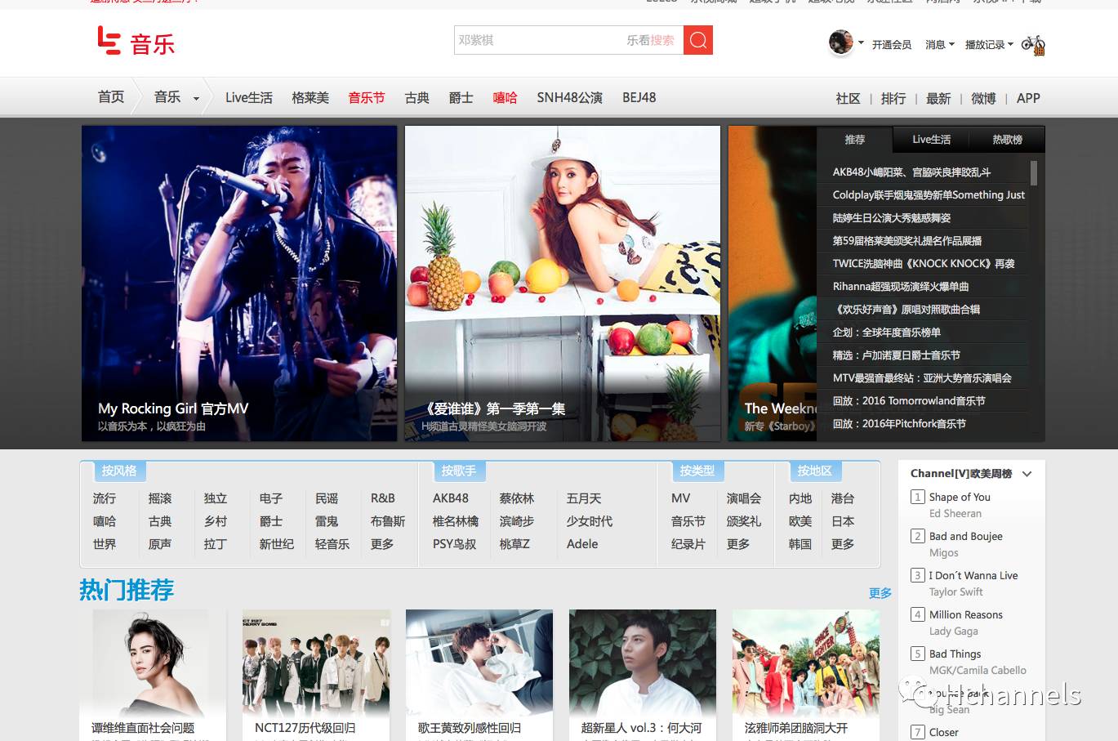This screenshot has height=741, width=1118.
Task: Switch to the 推荐 tab in the side panel
Action: [855, 140]
